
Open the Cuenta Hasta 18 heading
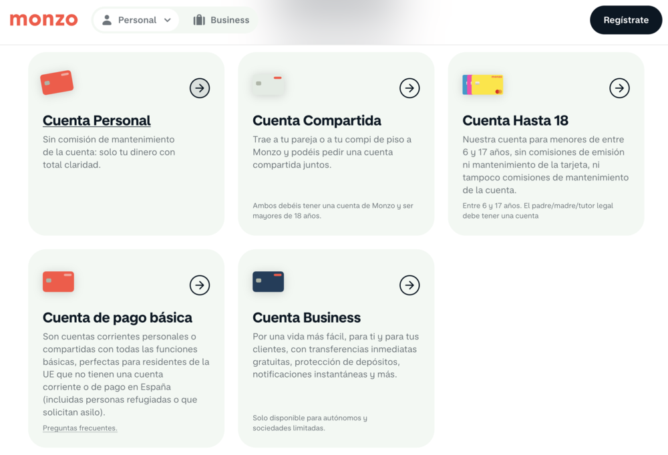pyautogui.click(x=516, y=120)
